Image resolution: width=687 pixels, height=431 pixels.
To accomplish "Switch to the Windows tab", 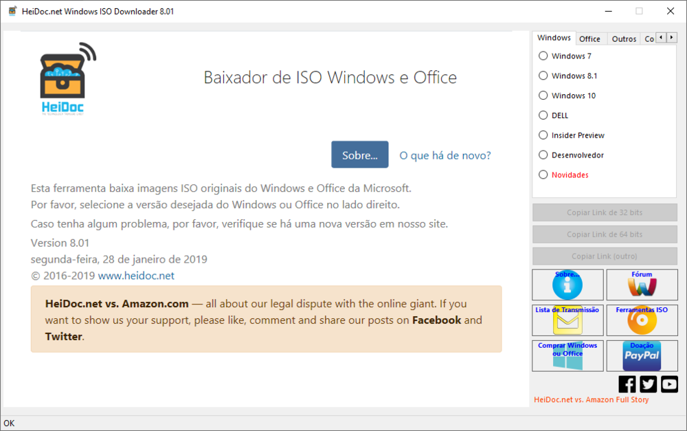I will (554, 38).
